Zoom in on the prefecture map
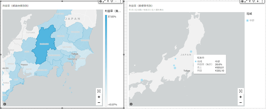 click(x=99, y=97)
